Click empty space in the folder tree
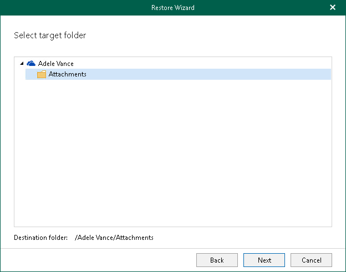Viewport: 346px width, 272px height. (x=172, y=155)
